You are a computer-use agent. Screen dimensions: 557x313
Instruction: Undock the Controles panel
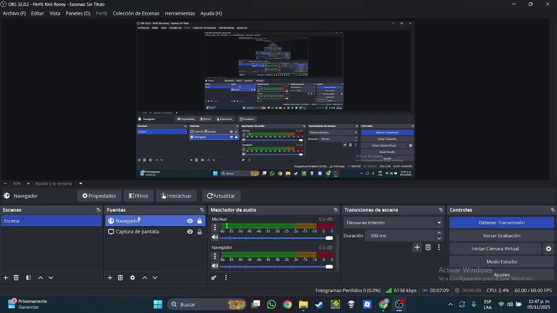(553, 210)
